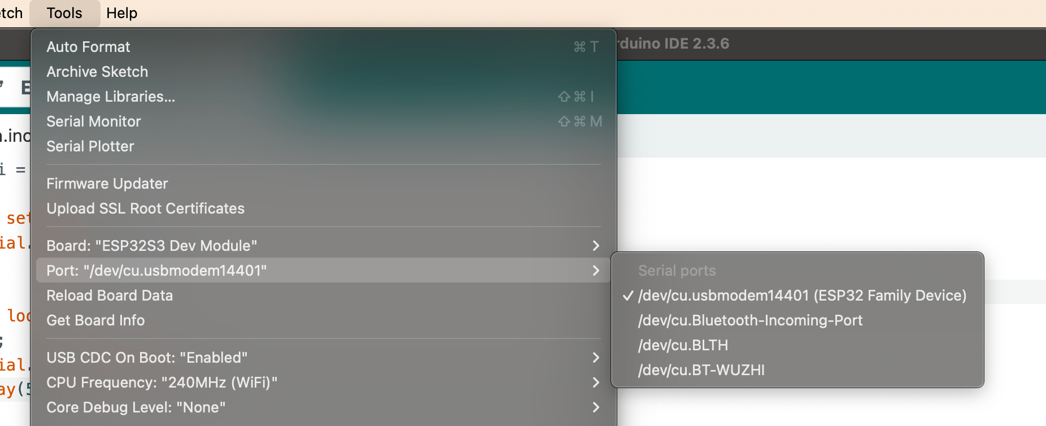
Task: Select Get Board Info
Action: [95, 320]
